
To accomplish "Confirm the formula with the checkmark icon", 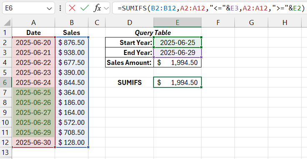I will [x=85, y=8].
